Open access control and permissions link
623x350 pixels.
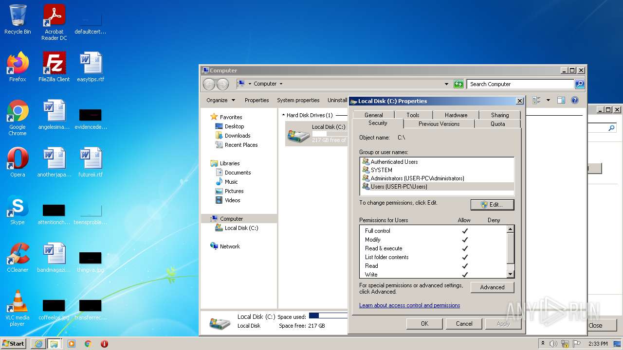coord(409,305)
